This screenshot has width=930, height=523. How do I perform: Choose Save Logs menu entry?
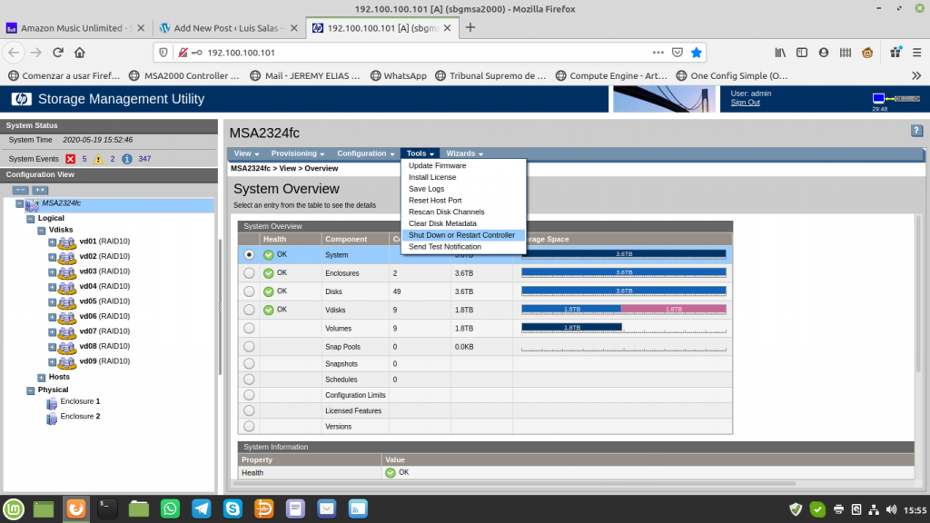tap(427, 189)
